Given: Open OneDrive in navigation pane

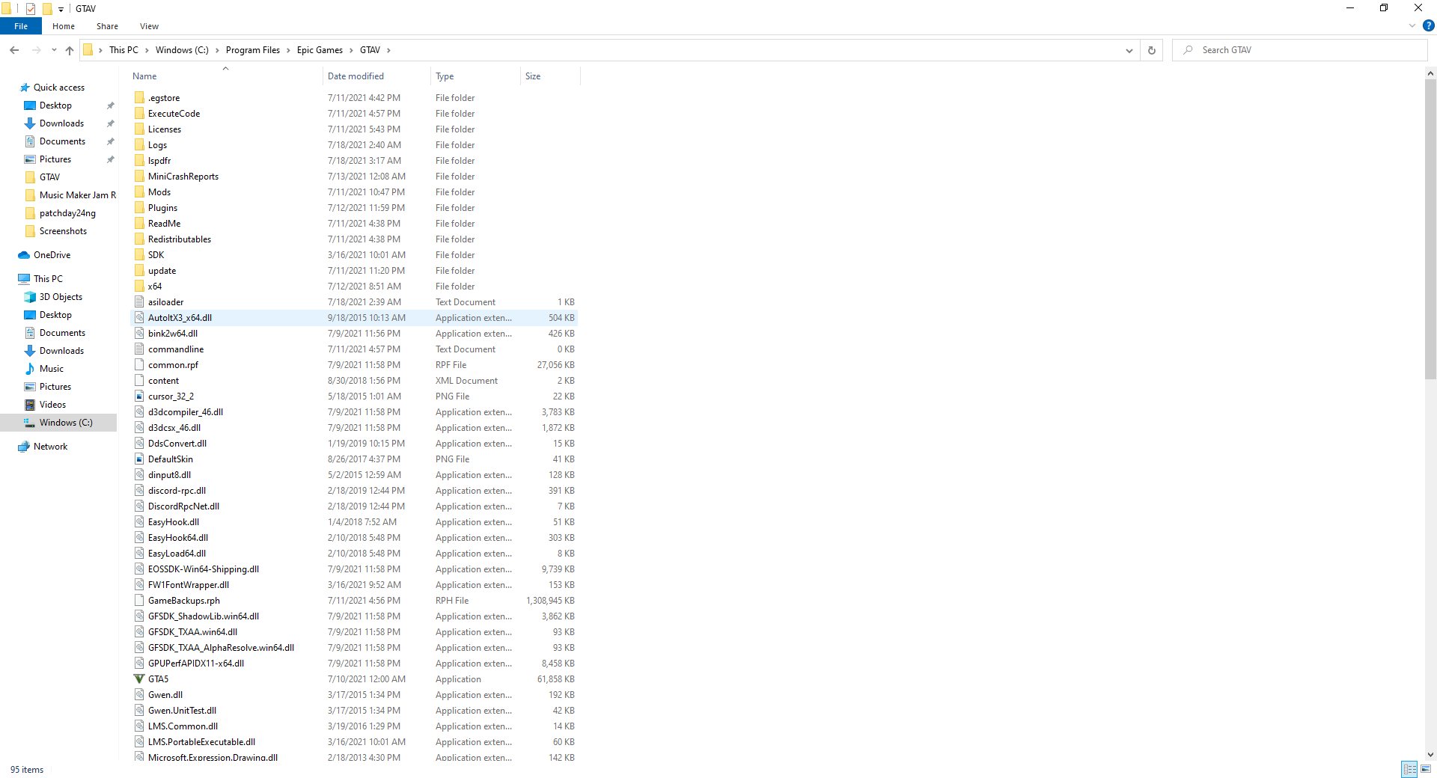Looking at the screenshot, I should tap(52, 255).
